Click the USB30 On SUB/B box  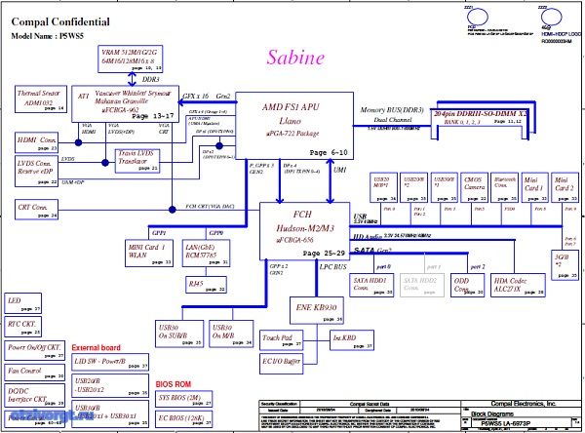point(179,334)
